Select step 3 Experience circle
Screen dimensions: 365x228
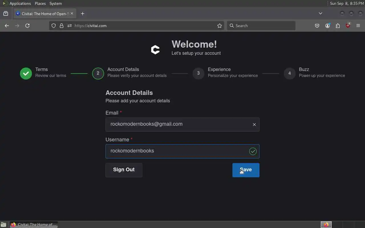coord(198,73)
